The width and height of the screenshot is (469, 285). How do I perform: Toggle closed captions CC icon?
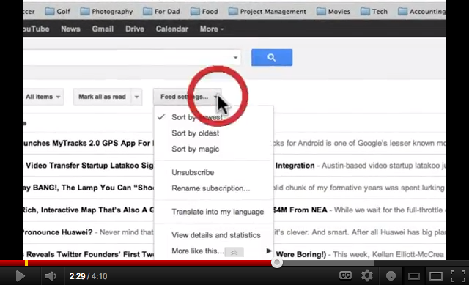[x=345, y=275]
